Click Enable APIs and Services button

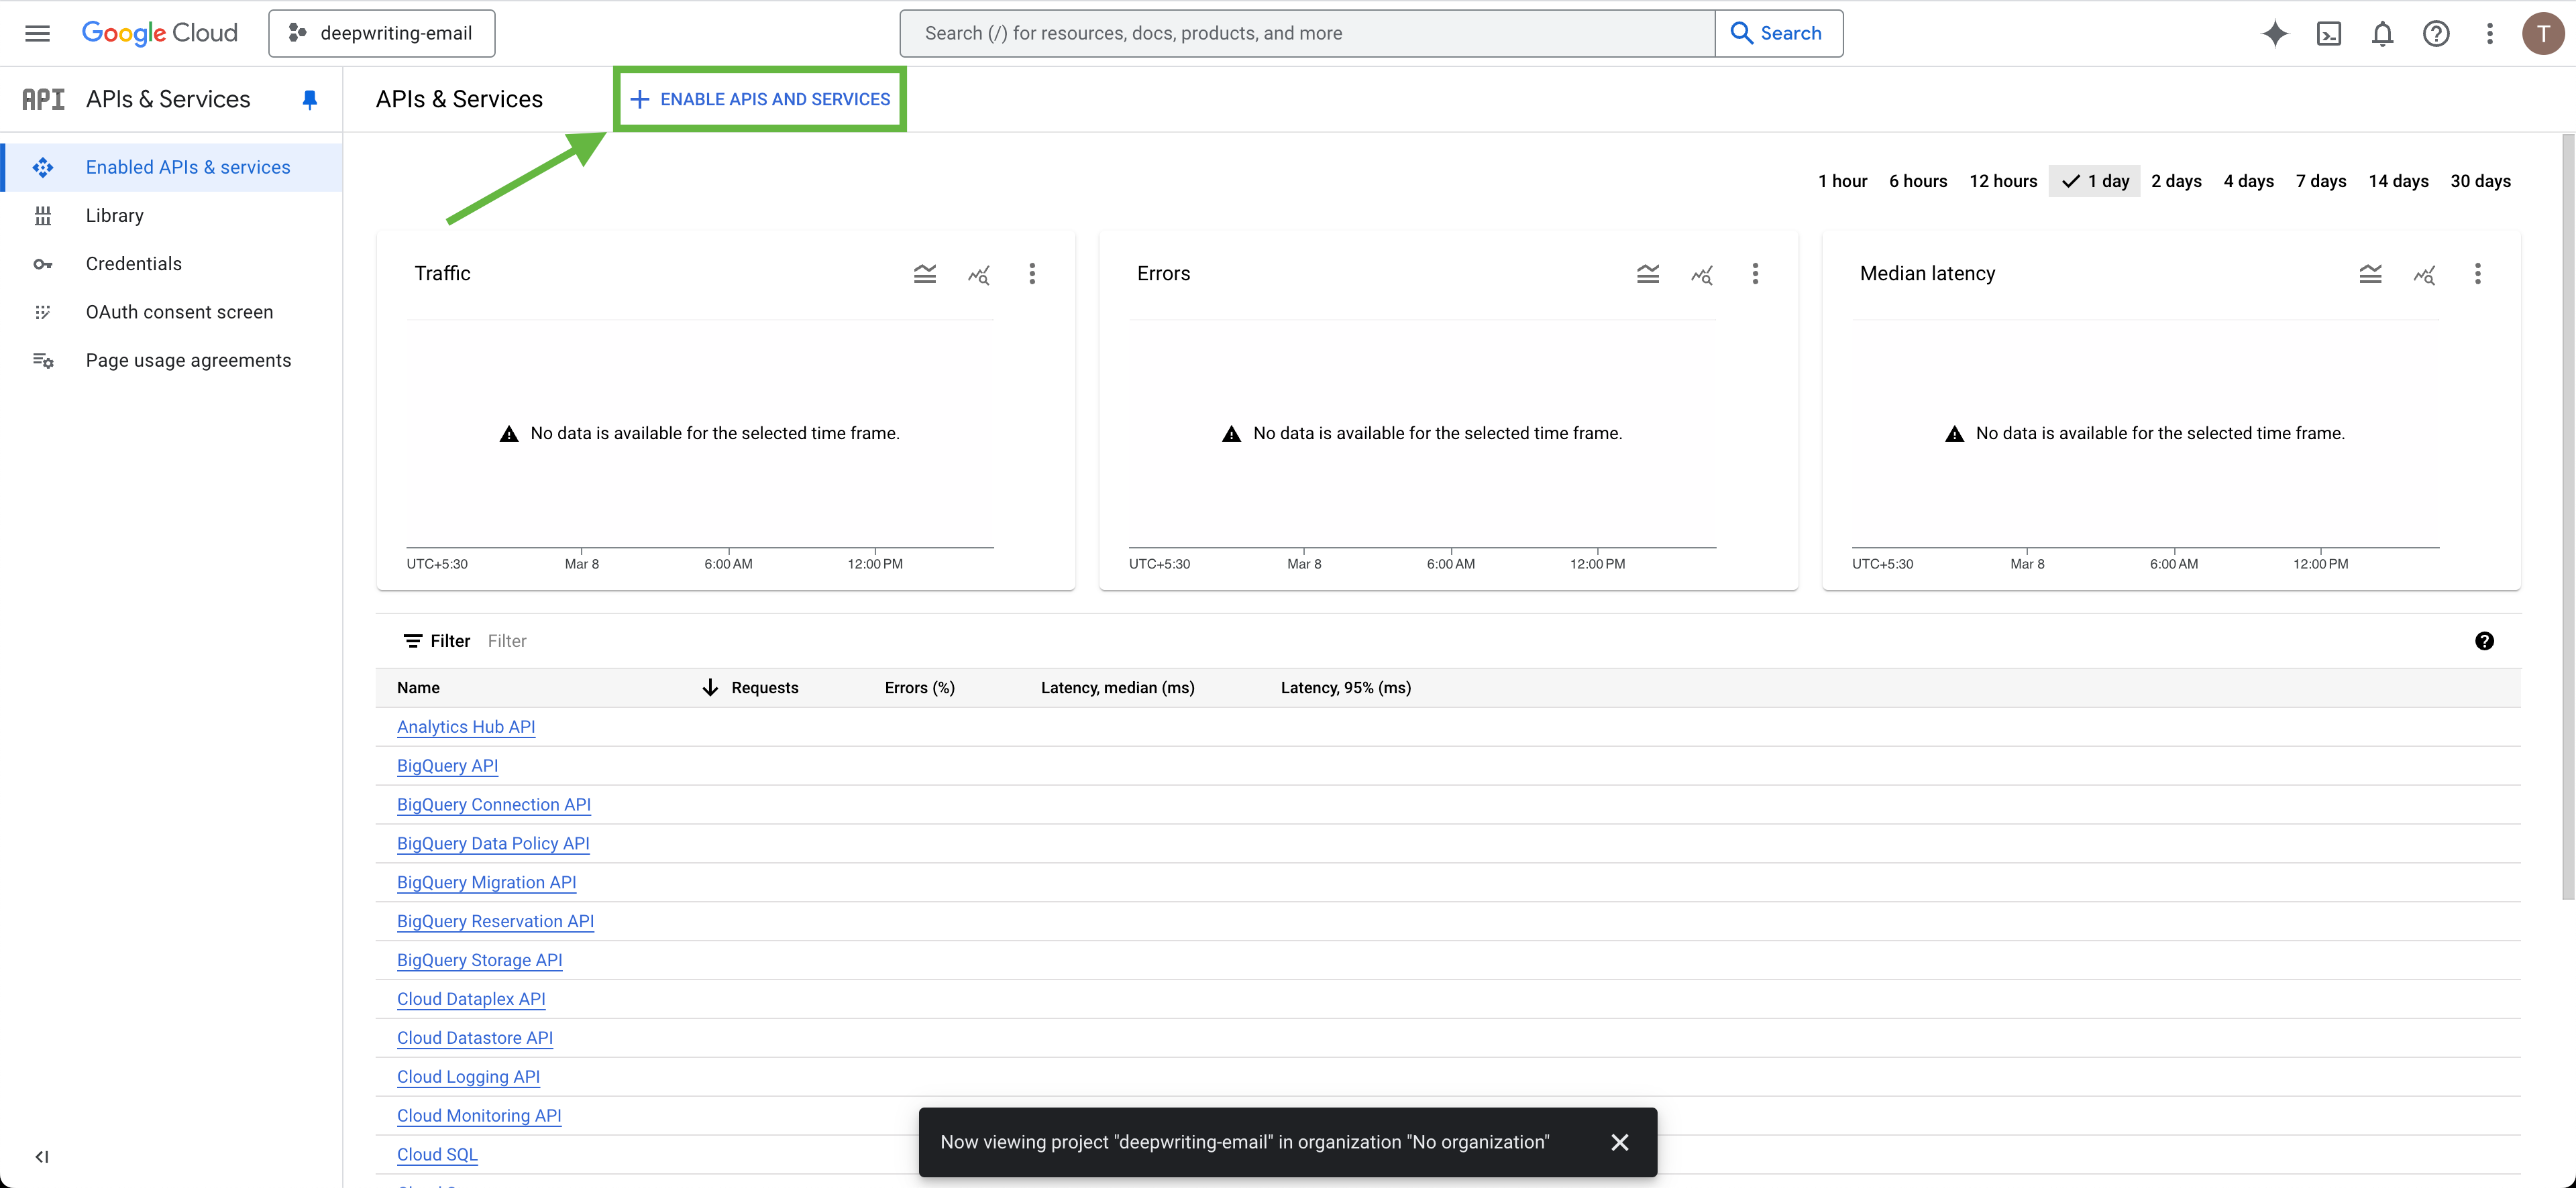coord(760,99)
